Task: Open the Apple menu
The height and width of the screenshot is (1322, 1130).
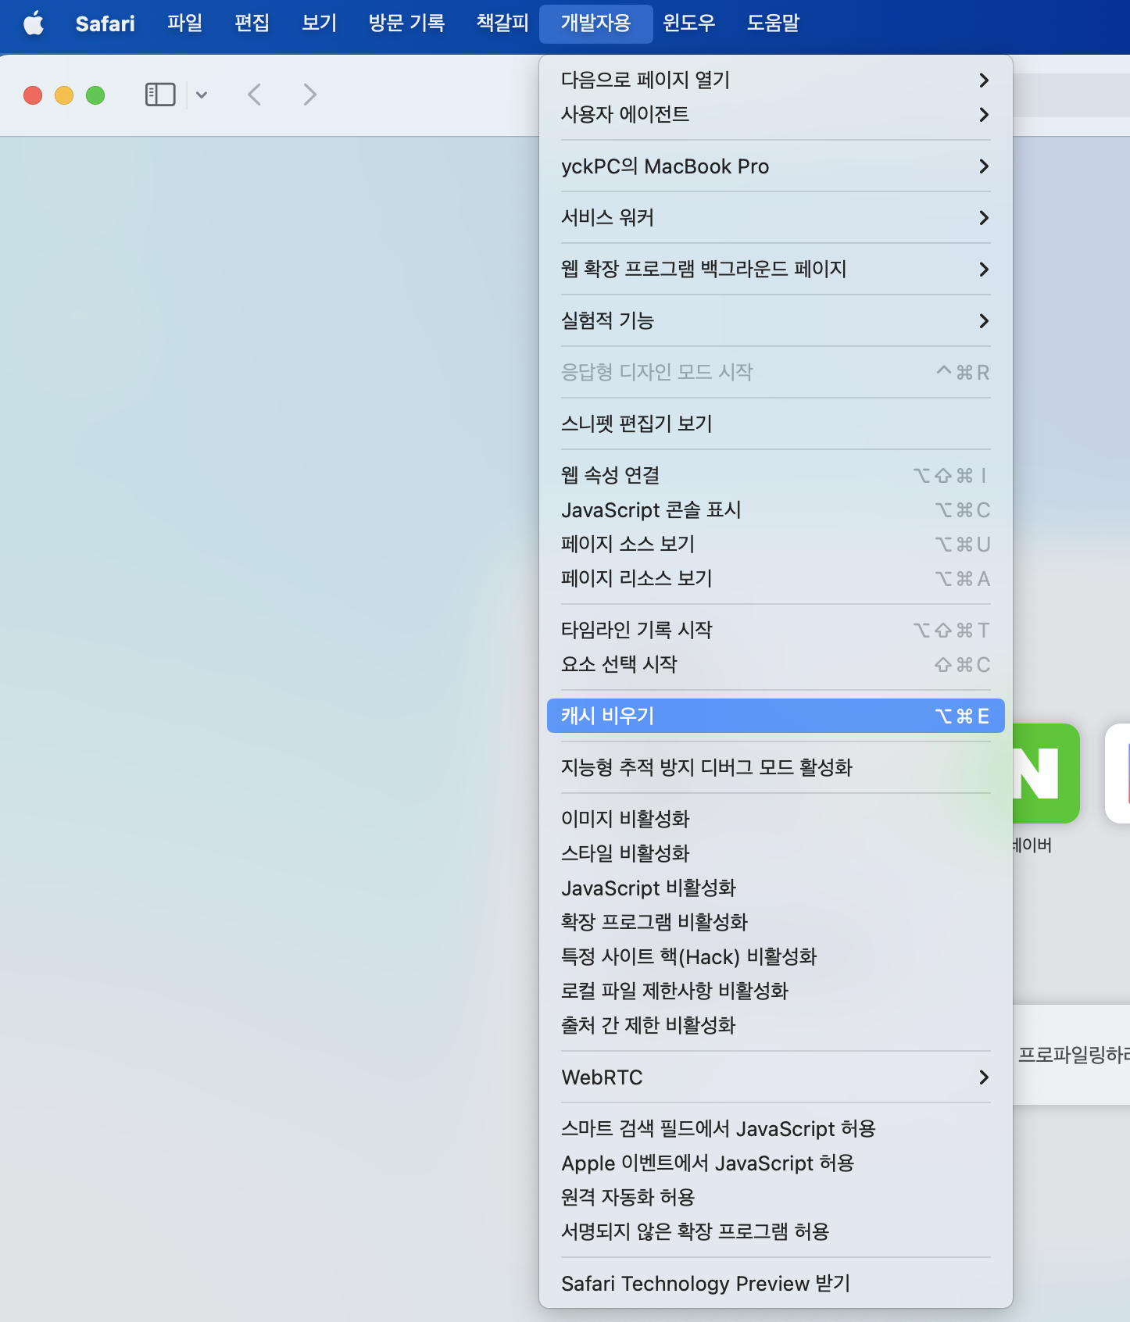Action: (34, 23)
